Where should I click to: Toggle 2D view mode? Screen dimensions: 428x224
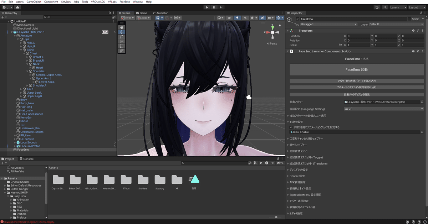229,18
